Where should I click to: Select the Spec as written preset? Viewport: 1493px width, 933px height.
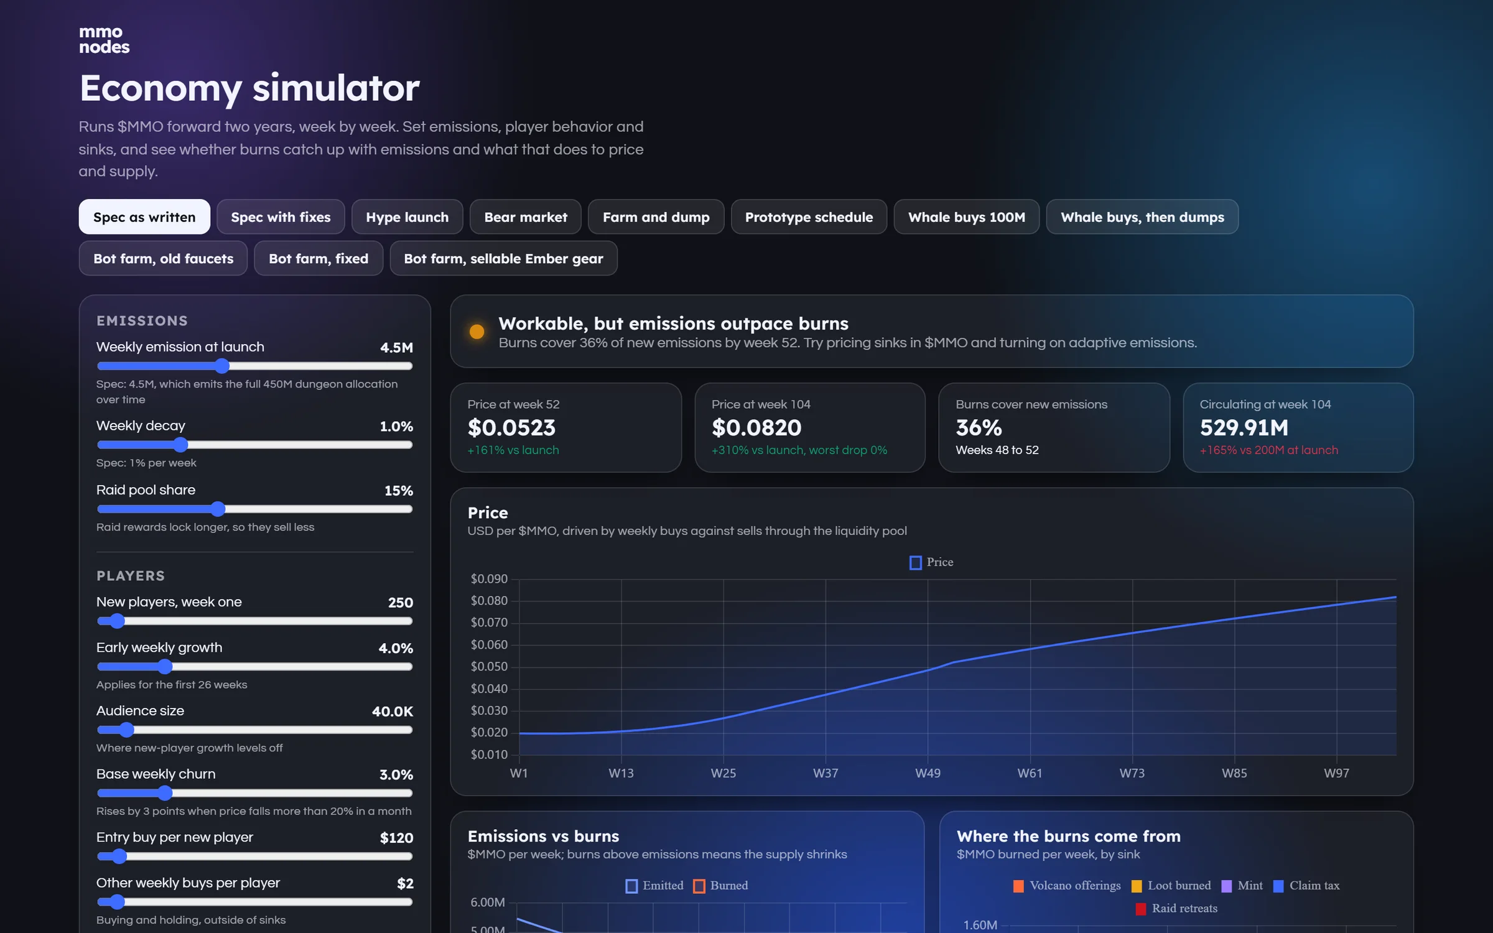pos(144,217)
